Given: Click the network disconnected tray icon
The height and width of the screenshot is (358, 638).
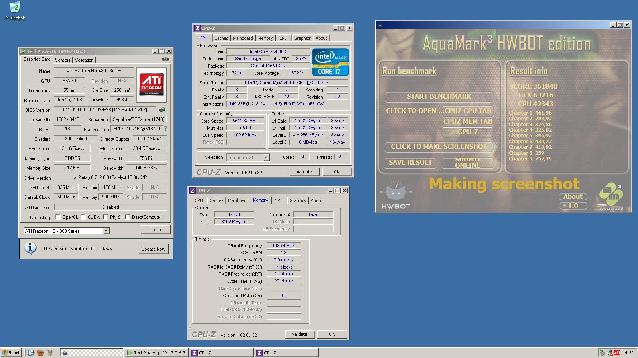Looking at the screenshot, I should [609, 353].
